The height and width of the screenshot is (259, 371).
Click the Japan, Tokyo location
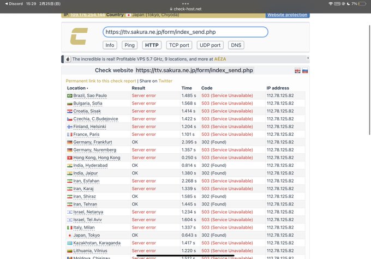tap(86, 236)
